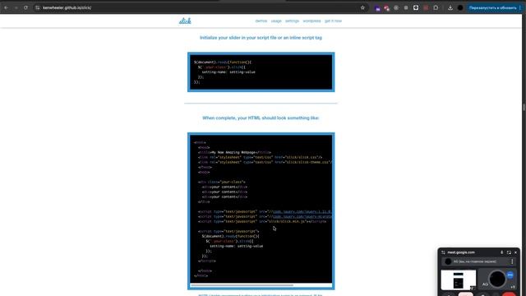Click the slick/slick.min.js script line
526x296 pixels.
(262, 221)
